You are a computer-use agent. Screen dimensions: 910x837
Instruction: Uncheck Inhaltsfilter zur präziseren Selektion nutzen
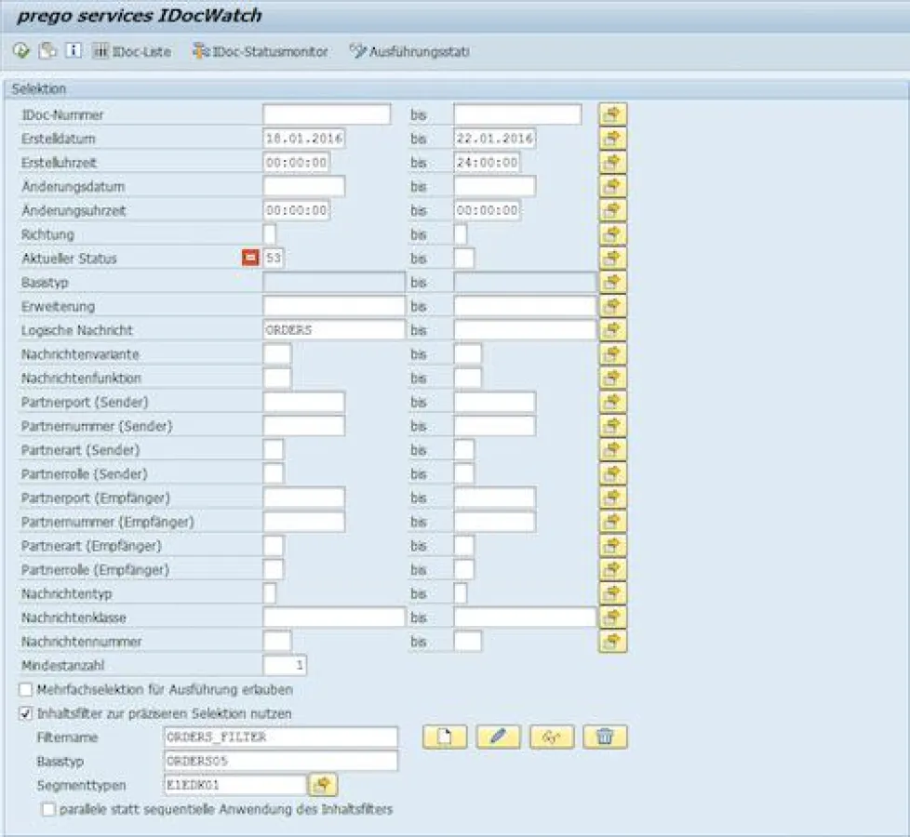click(x=26, y=714)
